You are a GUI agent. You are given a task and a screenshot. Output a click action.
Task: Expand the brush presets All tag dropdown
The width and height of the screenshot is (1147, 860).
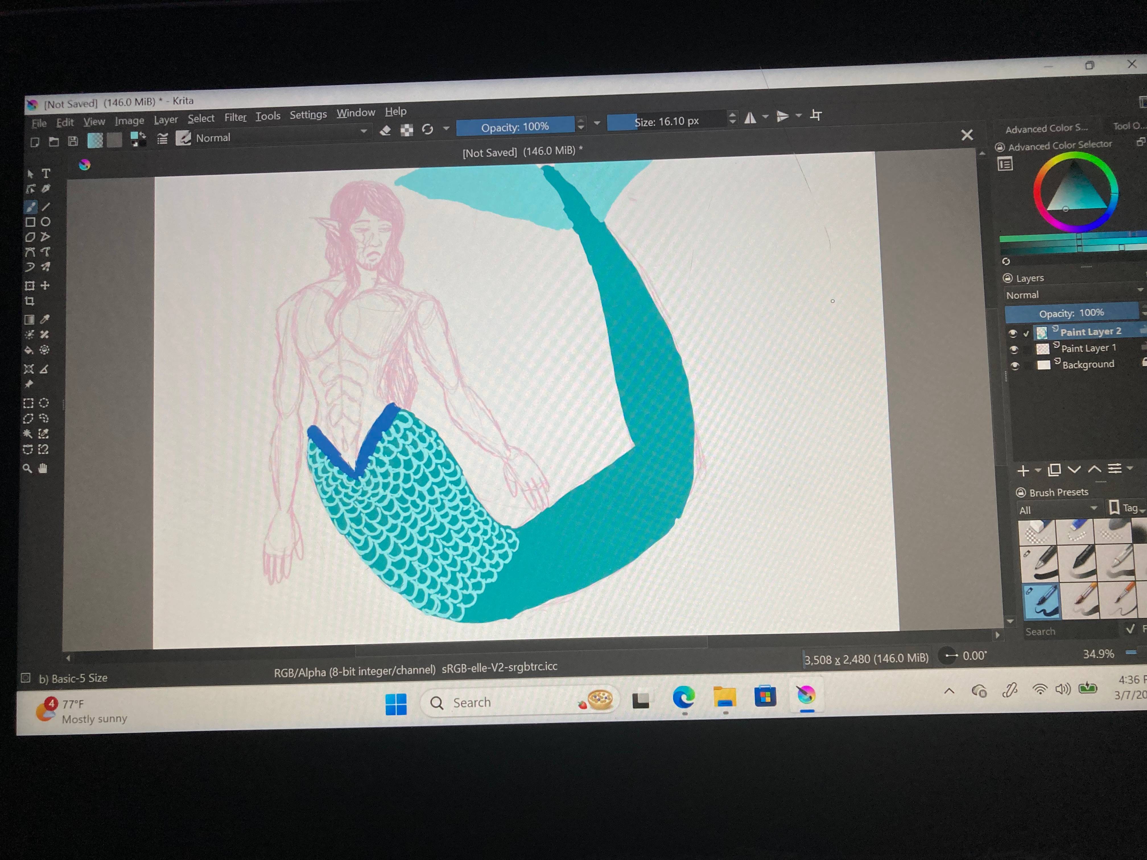click(x=1058, y=510)
